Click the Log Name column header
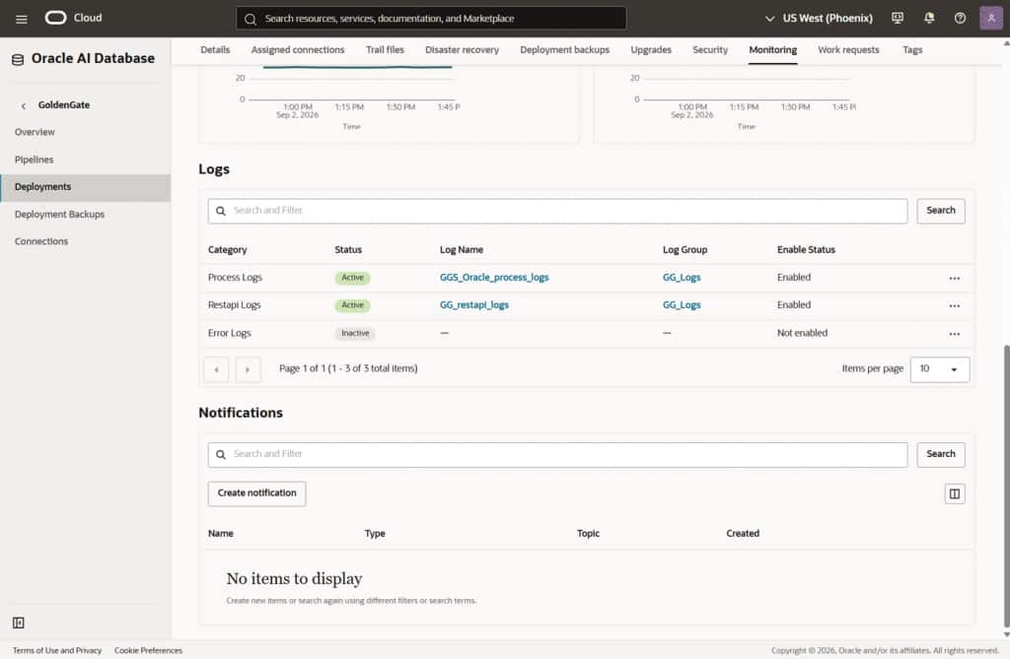Screen dimensions: 1010x659 462,249
